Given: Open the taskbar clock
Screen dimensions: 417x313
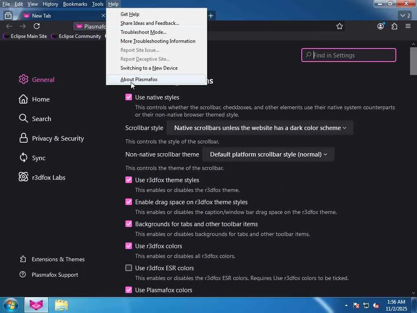Looking at the screenshot, I should [x=396, y=305].
